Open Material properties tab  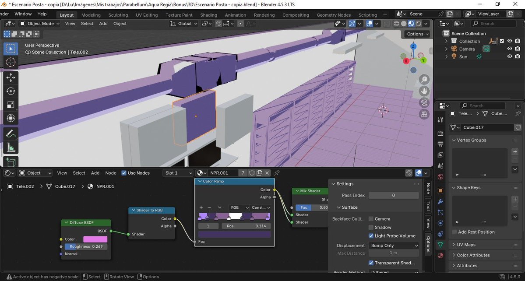pos(440,256)
